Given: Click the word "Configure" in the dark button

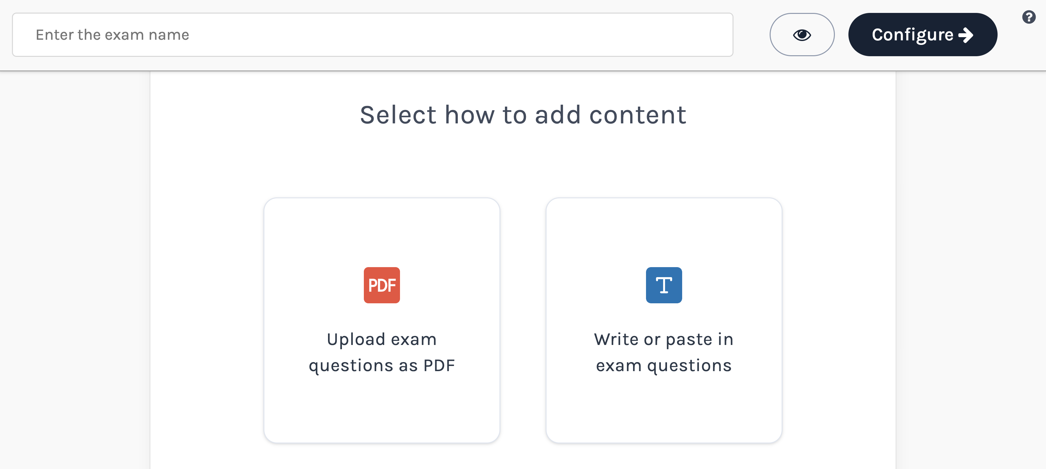Looking at the screenshot, I should (912, 35).
